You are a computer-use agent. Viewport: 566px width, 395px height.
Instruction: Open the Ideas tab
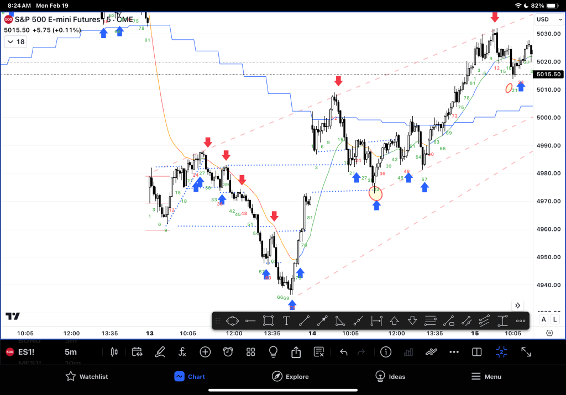click(390, 377)
